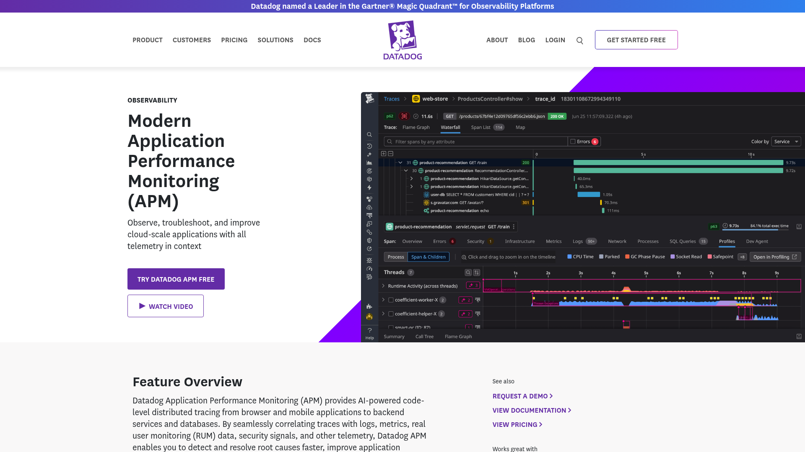Check the smart-gc thread checkbox
The width and height of the screenshot is (805, 452).
(391, 328)
